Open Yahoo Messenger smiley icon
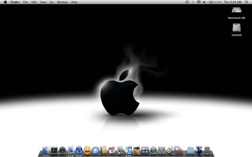 pos(87,150)
